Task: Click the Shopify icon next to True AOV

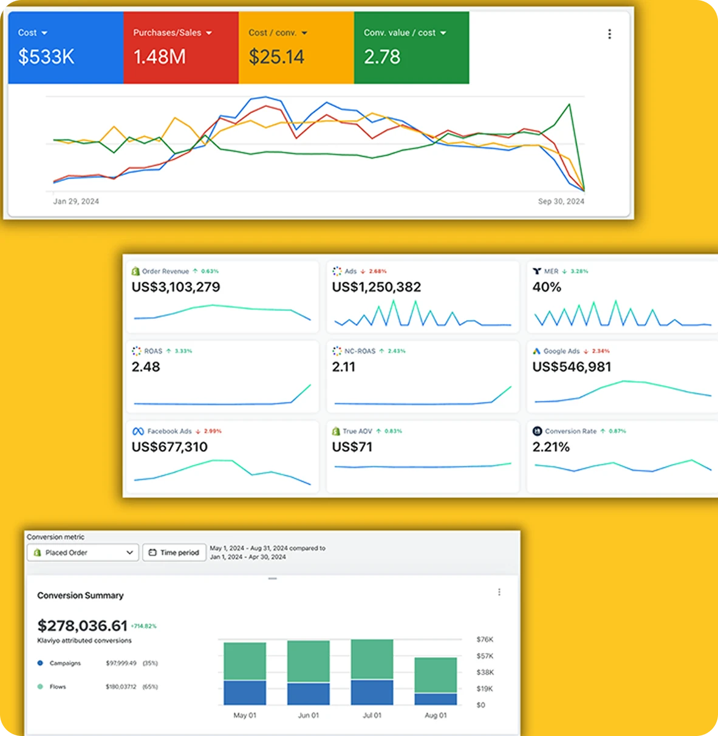Action: pyautogui.click(x=336, y=431)
